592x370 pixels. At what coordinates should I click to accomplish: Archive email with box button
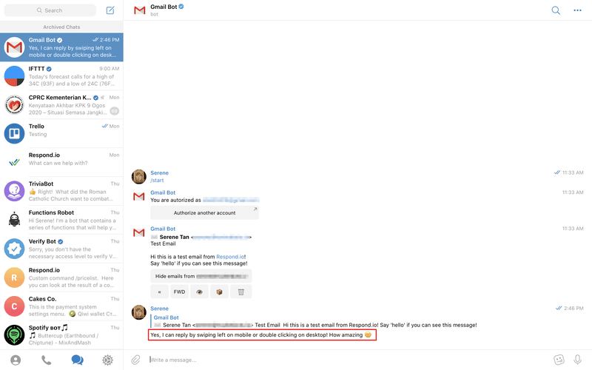pyautogui.click(x=219, y=292)
